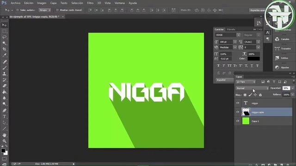Lock layer position icon
296x166 pixels.
click(255, 95)
